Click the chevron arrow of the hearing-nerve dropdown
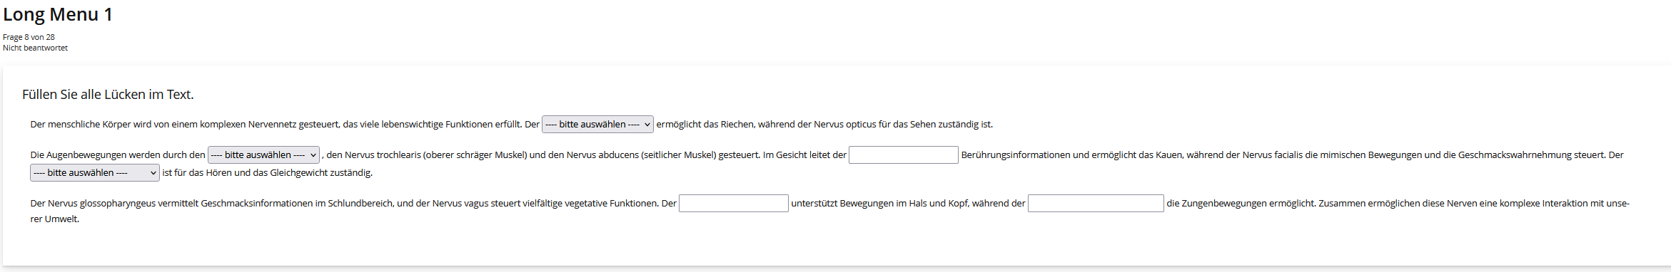Viewport: 1671px width, 272px height. 153,173
